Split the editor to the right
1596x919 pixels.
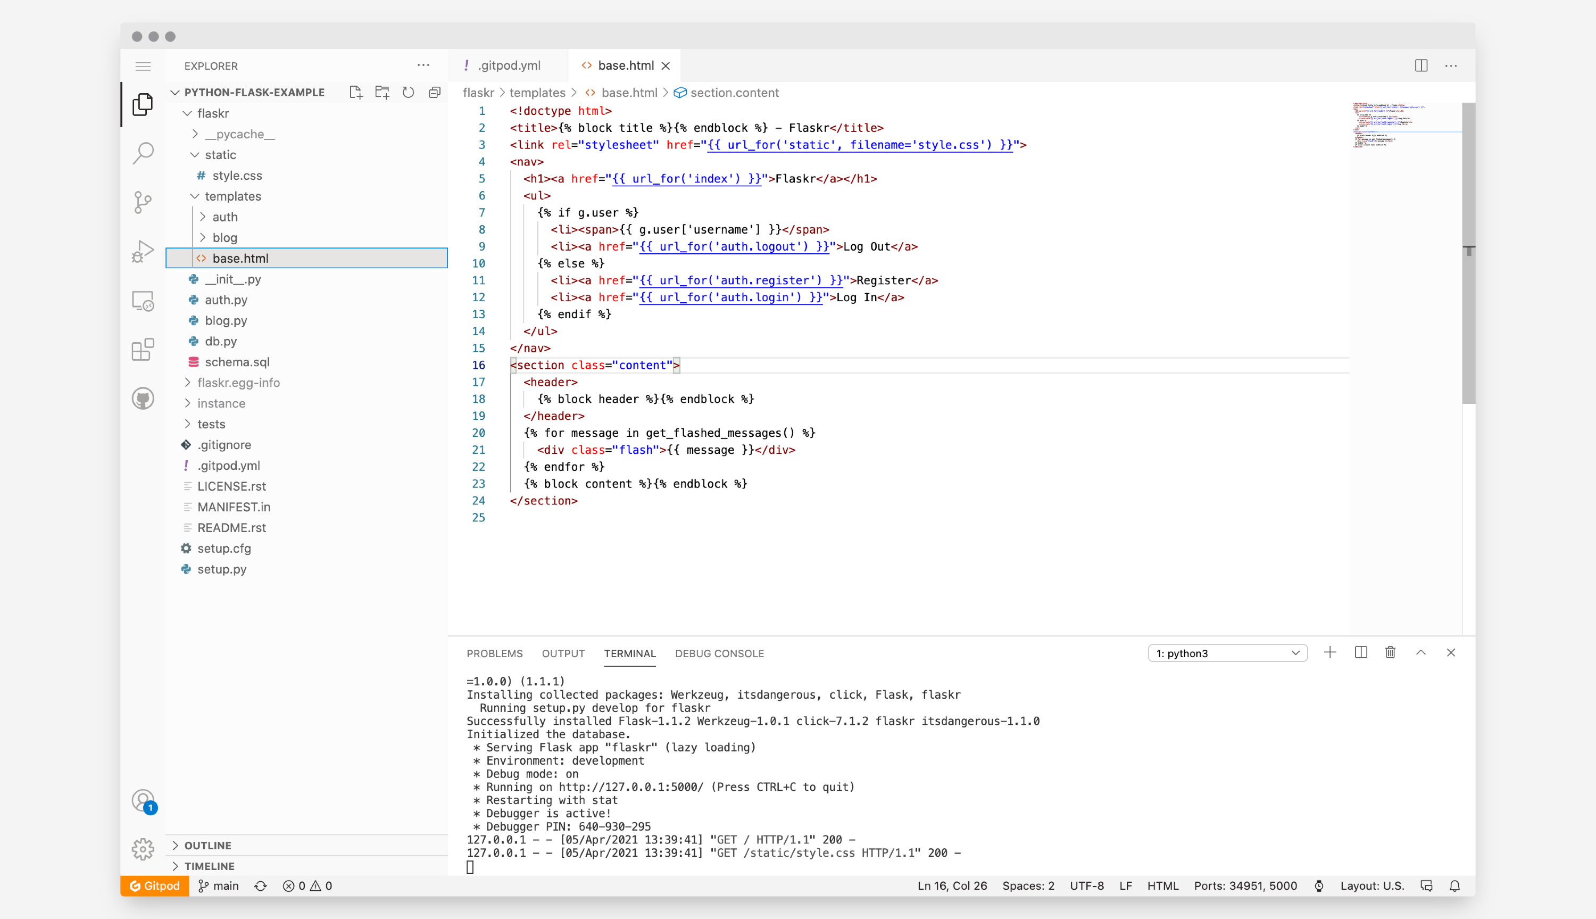(1420, 65)
